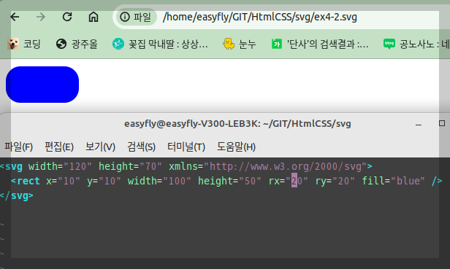This screenshot has width=450, height=269.
Task: Click the green blog speech-bubble favicon
Action: 389,44
